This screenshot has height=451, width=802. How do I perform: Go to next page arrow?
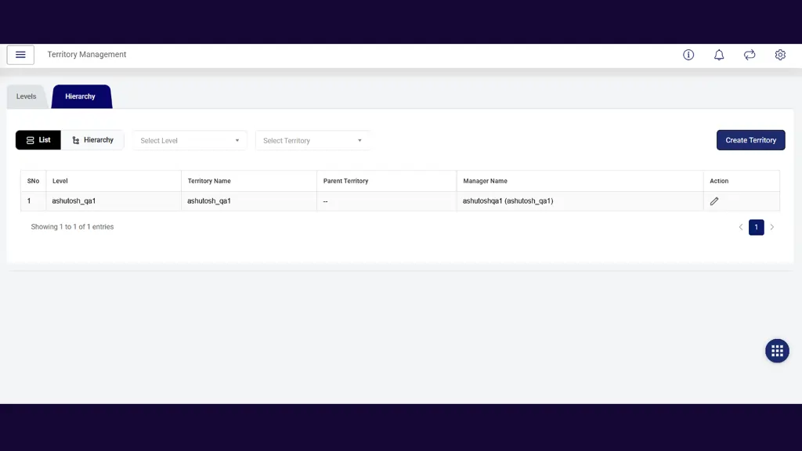pyautogui.click(x=771, y=227)
